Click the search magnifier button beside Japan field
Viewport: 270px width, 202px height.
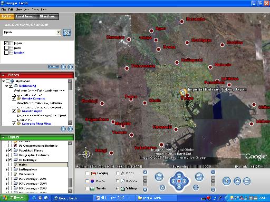[66, 33]
